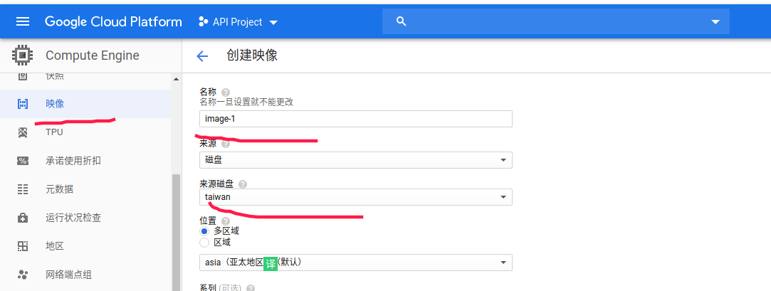Select the 区域 radio button

[x=204, y=242]
